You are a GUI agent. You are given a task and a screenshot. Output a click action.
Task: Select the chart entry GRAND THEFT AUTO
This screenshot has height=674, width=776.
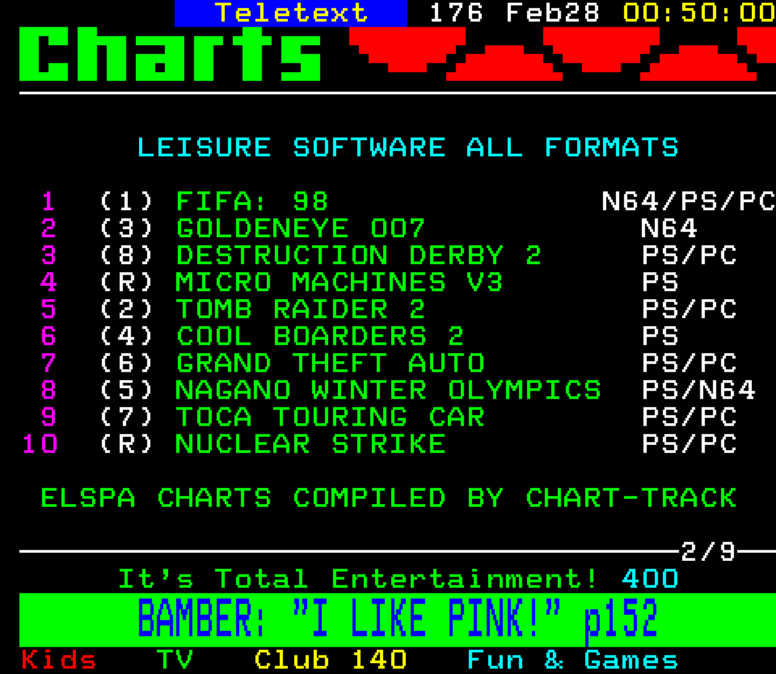[x=330, y=363]
